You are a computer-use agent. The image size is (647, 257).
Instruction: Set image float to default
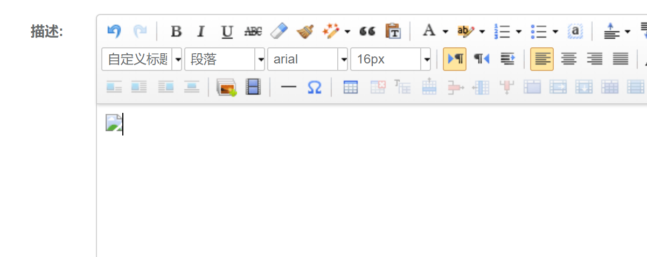click(x=114, y=87)
